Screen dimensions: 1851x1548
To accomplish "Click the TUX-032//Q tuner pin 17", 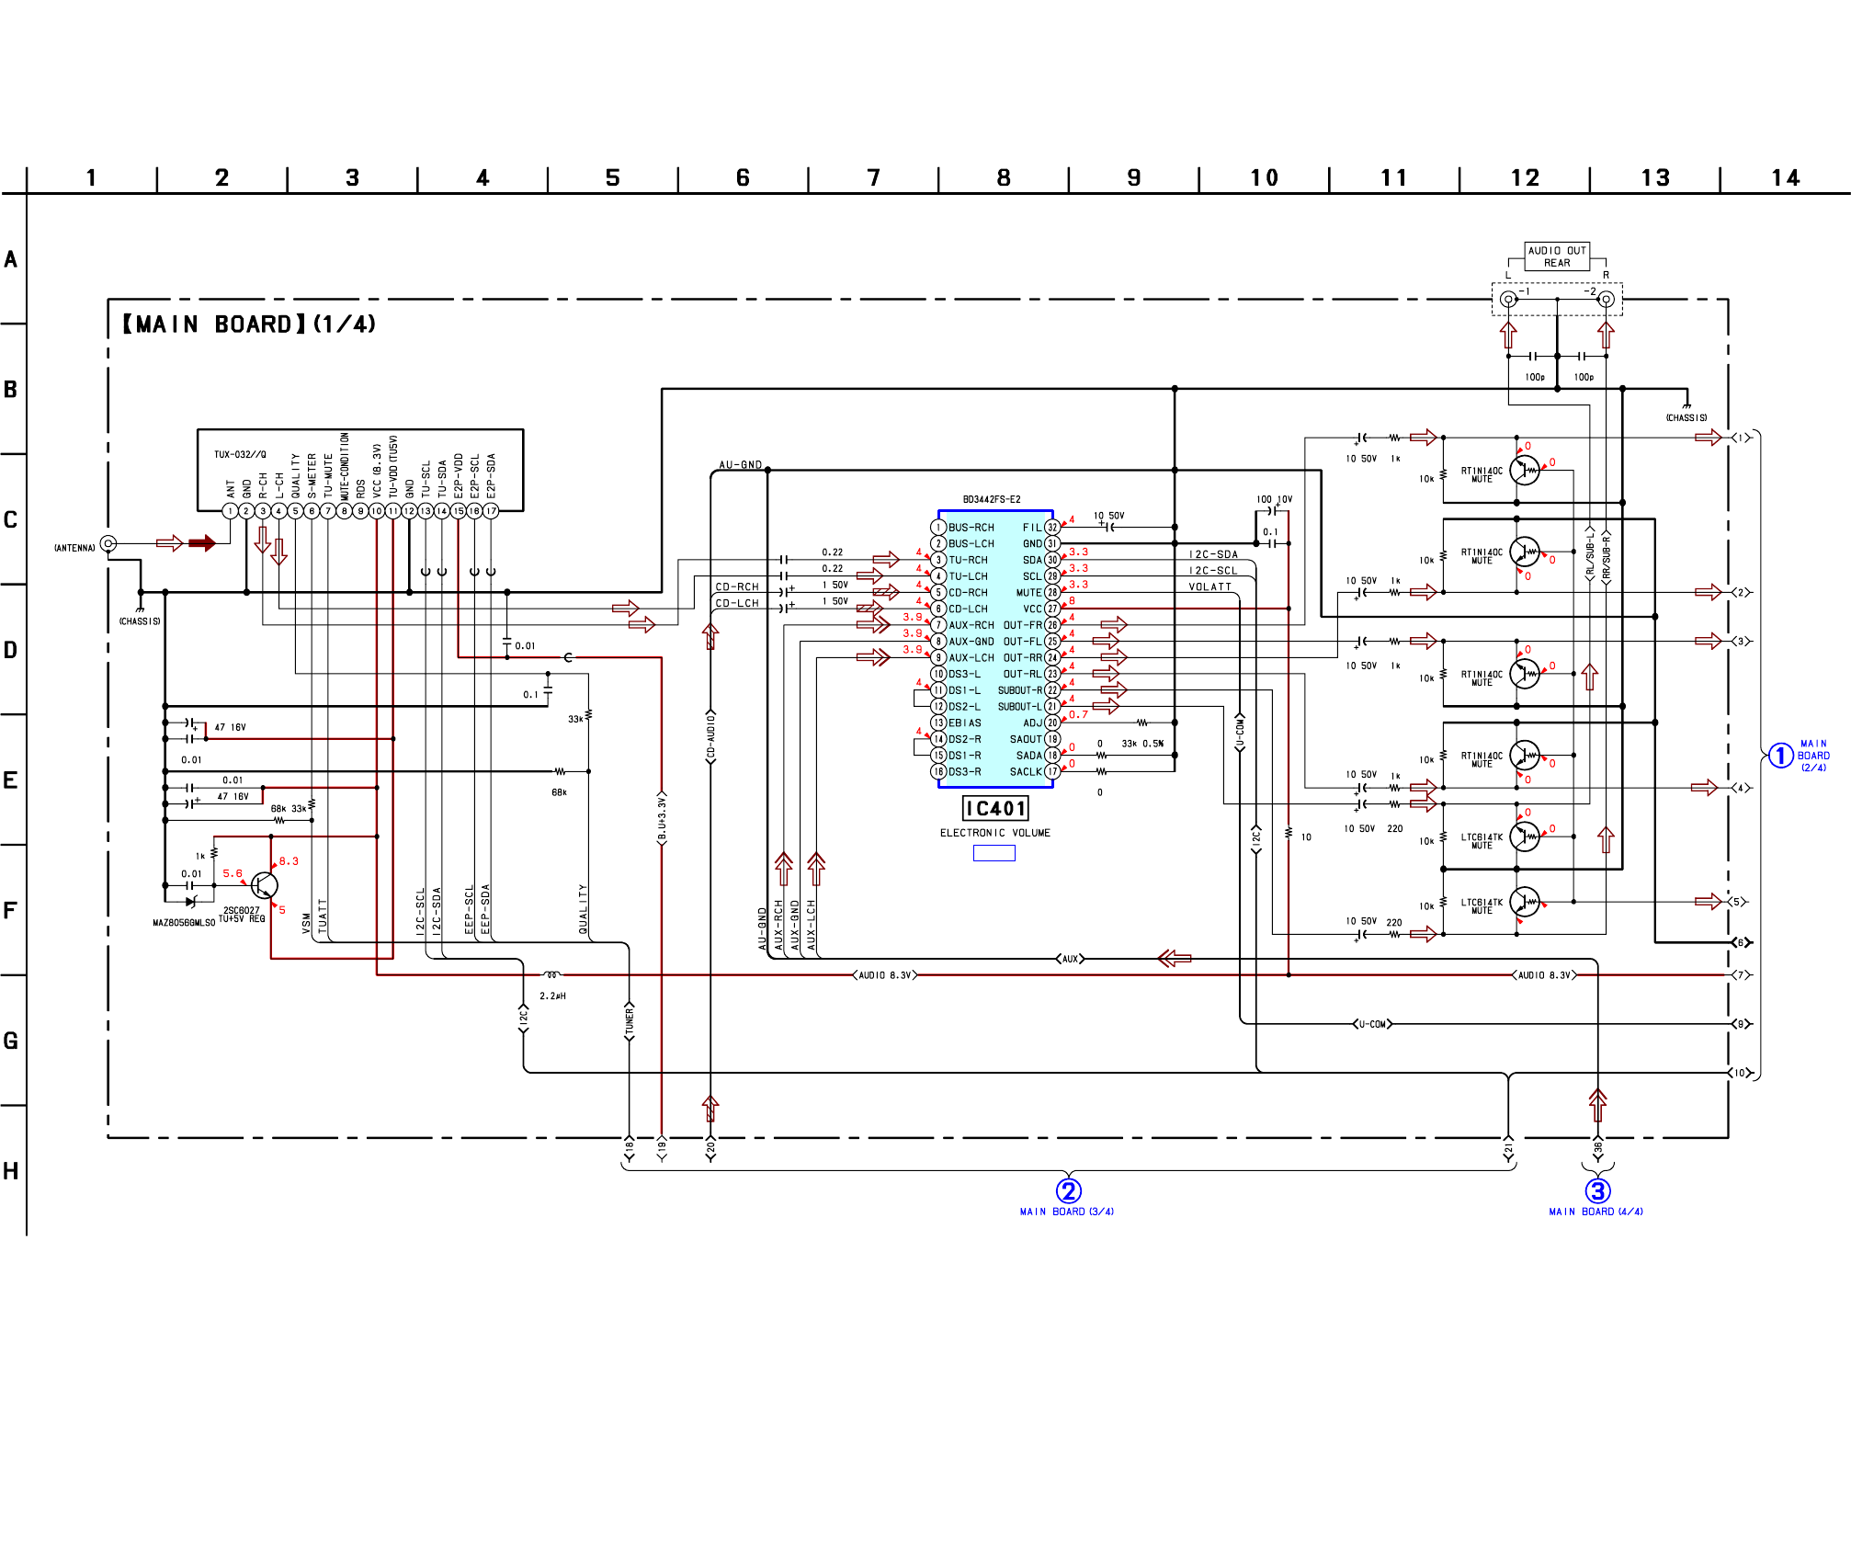I will click(491, 511).
